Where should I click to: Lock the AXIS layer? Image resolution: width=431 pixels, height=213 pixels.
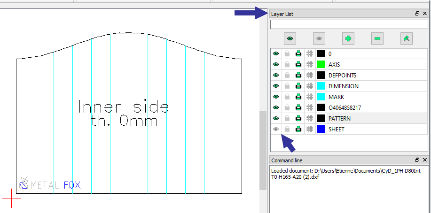(287, 64)
